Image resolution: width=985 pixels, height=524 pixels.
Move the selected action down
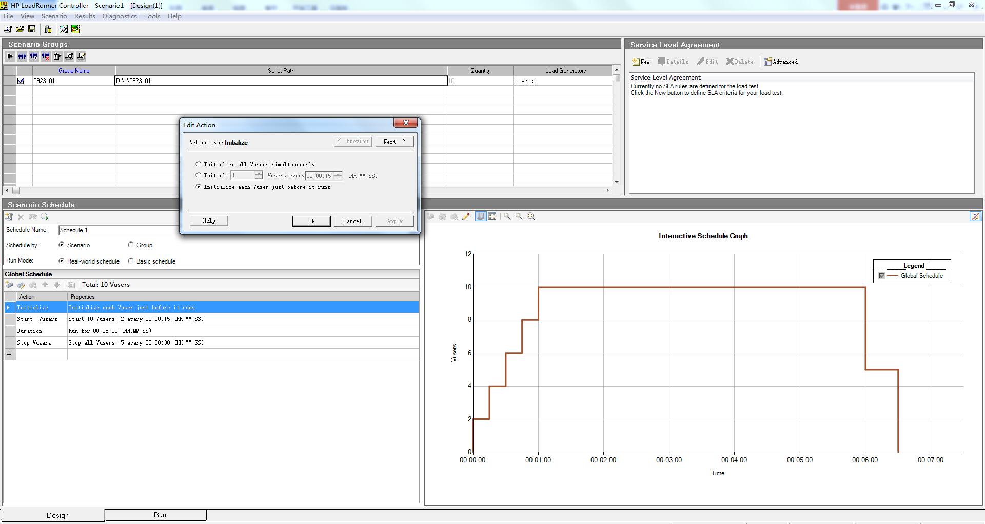(57, 285)
